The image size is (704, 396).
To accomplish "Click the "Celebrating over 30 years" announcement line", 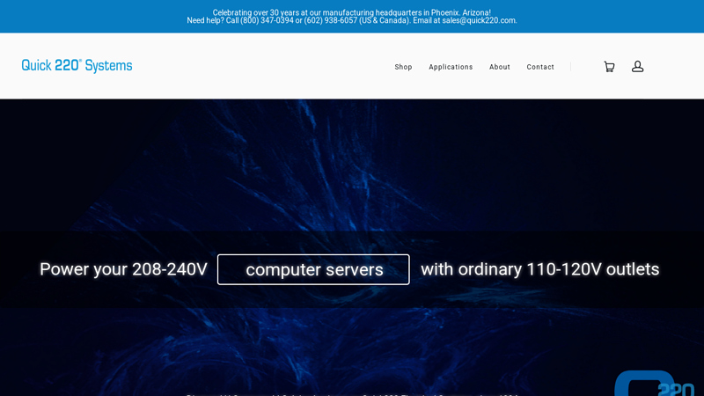I will 351,12.
